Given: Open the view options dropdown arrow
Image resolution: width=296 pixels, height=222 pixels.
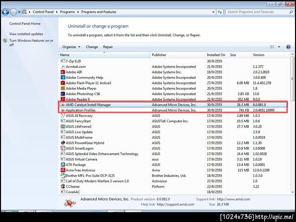Looking at the screenshot, I should tap(279, 47).
